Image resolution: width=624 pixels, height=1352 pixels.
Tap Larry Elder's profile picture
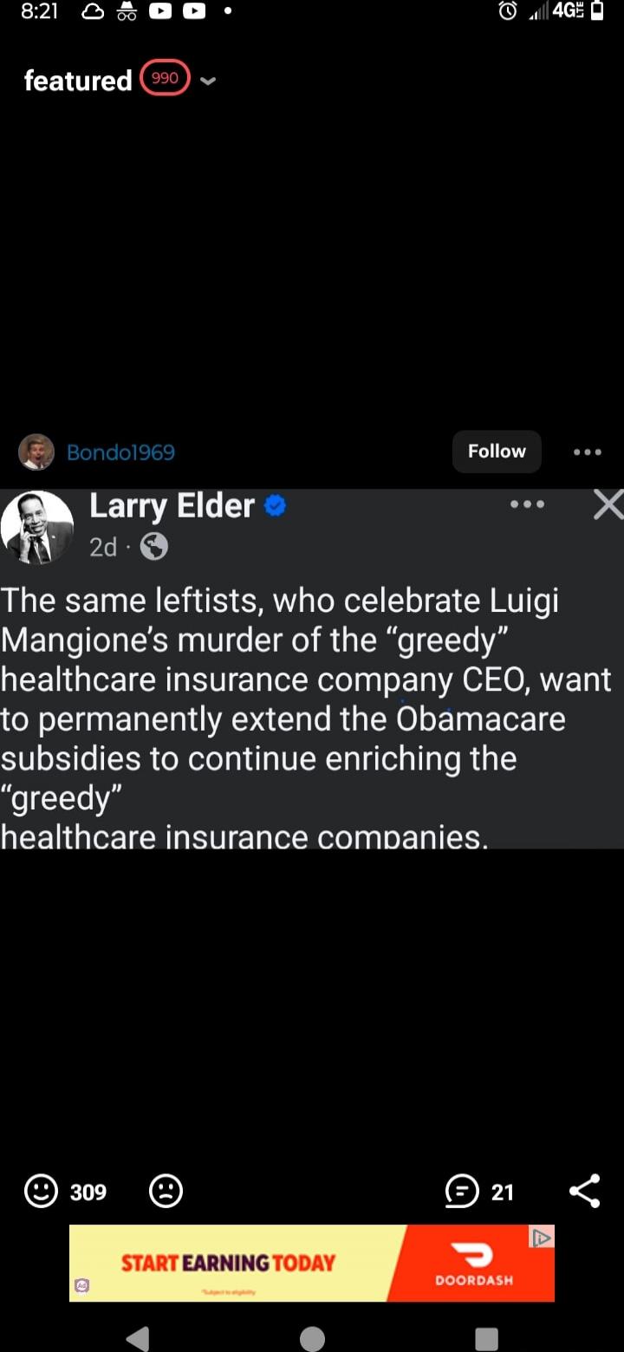click(37, 525)
